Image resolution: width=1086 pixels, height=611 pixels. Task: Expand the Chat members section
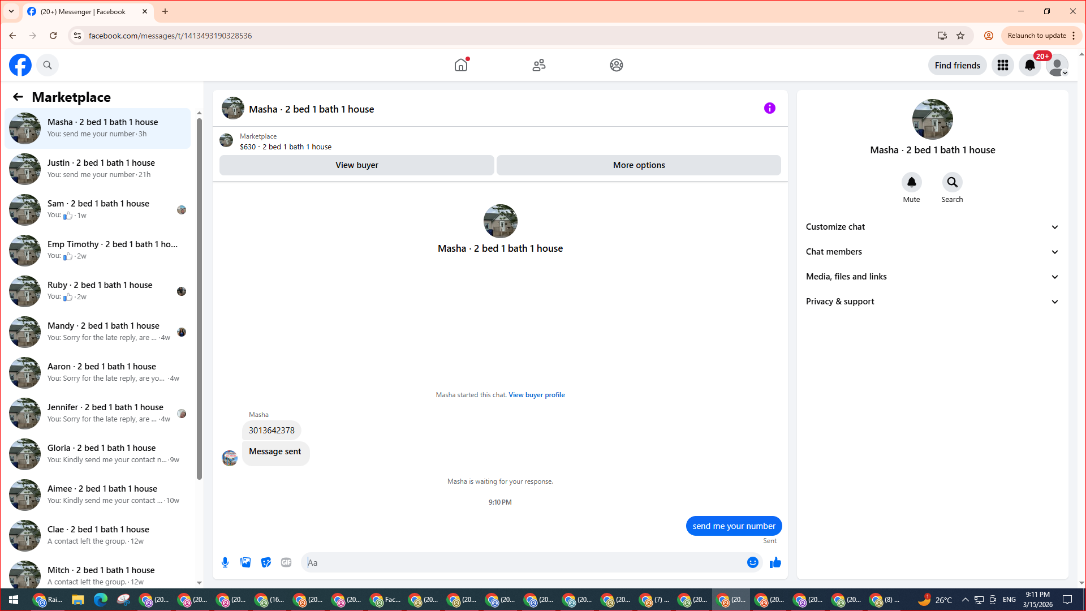(x=932, y=252)
